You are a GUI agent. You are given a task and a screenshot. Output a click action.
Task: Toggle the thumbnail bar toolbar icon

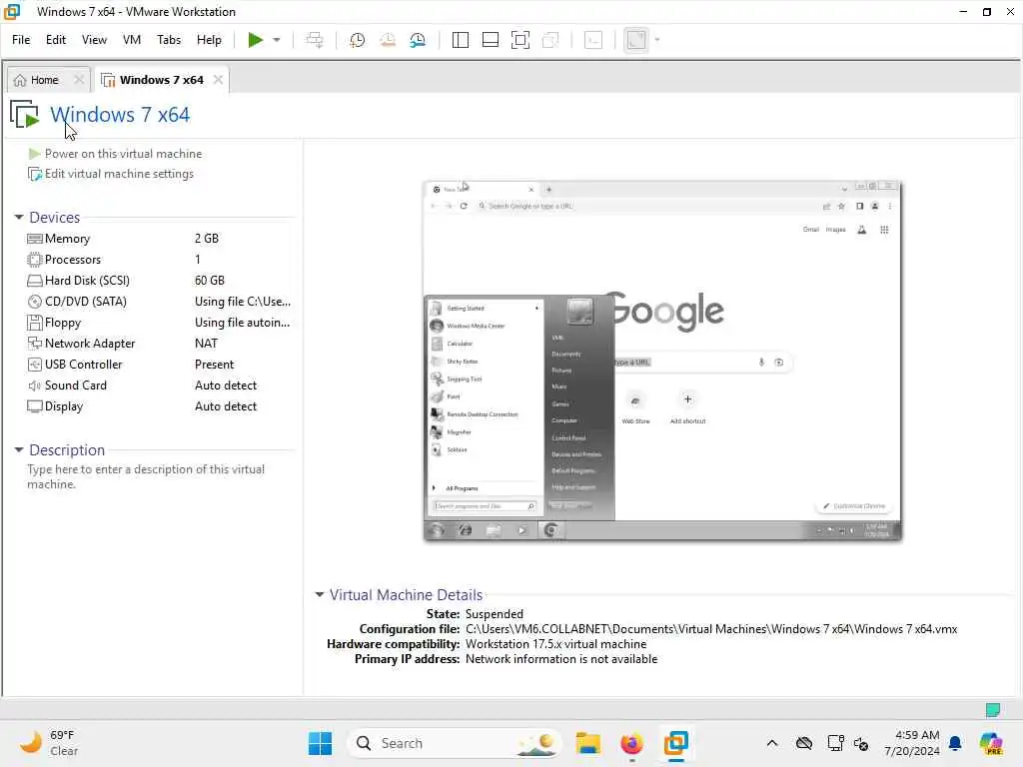pyautogui.click(x=490, y=40)
